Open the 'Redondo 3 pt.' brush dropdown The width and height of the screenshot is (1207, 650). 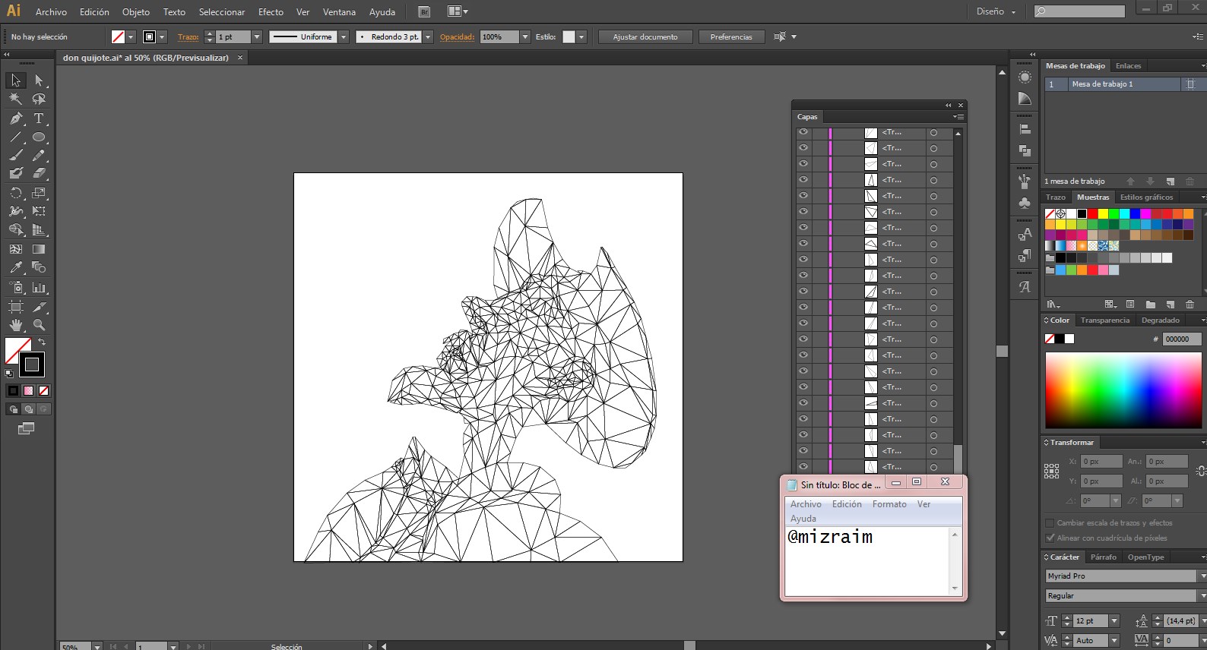pyautogui.click(x=428, y=36)
